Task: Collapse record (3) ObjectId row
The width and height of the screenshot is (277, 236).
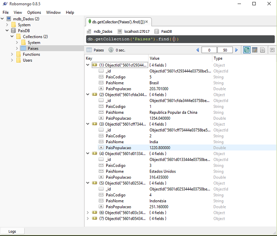Action: tap(88, 124)
